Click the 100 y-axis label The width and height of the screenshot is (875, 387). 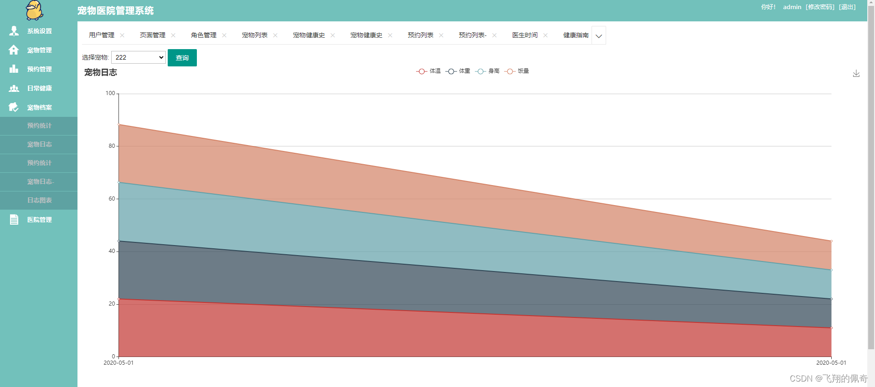coord(110,93)
